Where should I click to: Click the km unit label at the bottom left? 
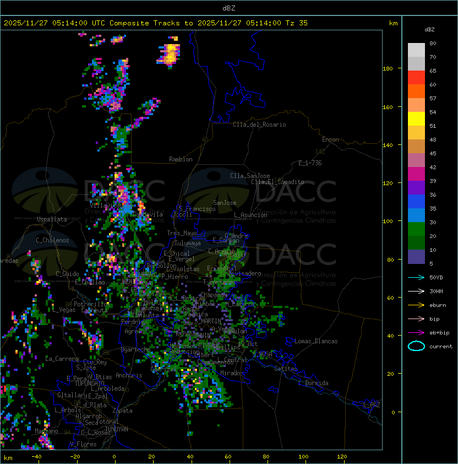8,458
